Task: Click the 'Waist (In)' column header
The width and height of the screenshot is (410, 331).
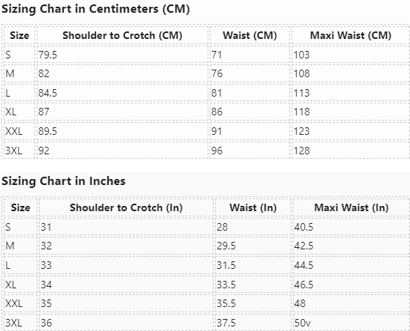Action: pos(253,207)
